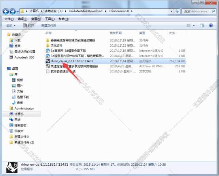Open 图片 library in sidebar
The image size is (219, 176).
(x=20, y=86)
